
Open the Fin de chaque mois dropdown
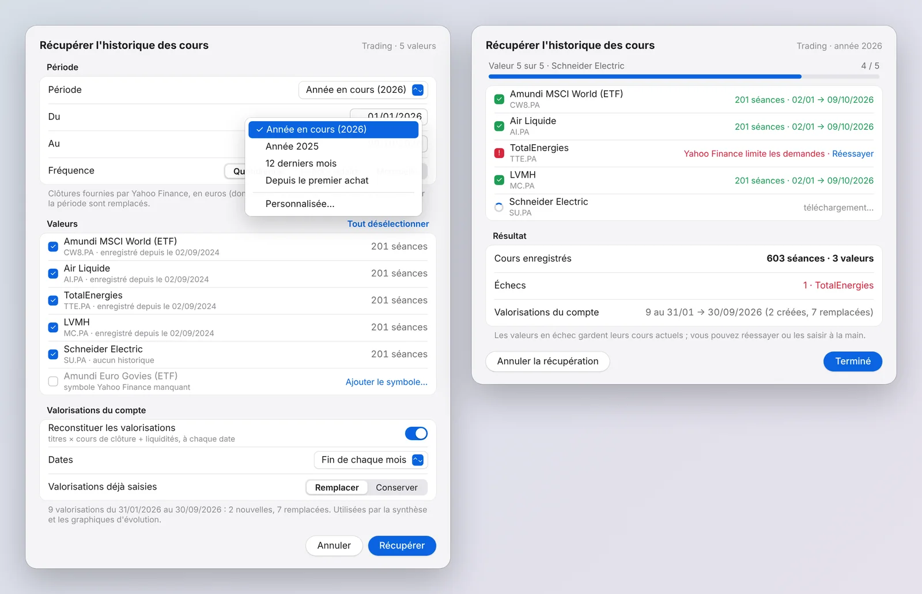371,460
